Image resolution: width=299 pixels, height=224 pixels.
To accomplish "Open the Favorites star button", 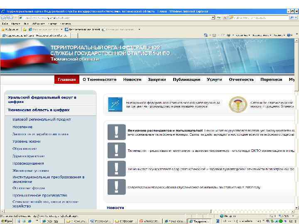I will click(x=10, y=29).
